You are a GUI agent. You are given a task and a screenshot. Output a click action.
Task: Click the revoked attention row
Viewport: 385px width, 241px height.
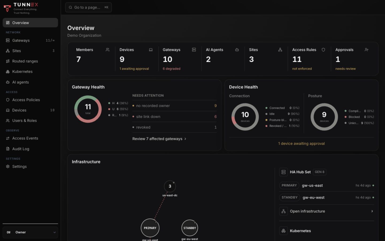[175, 127]
